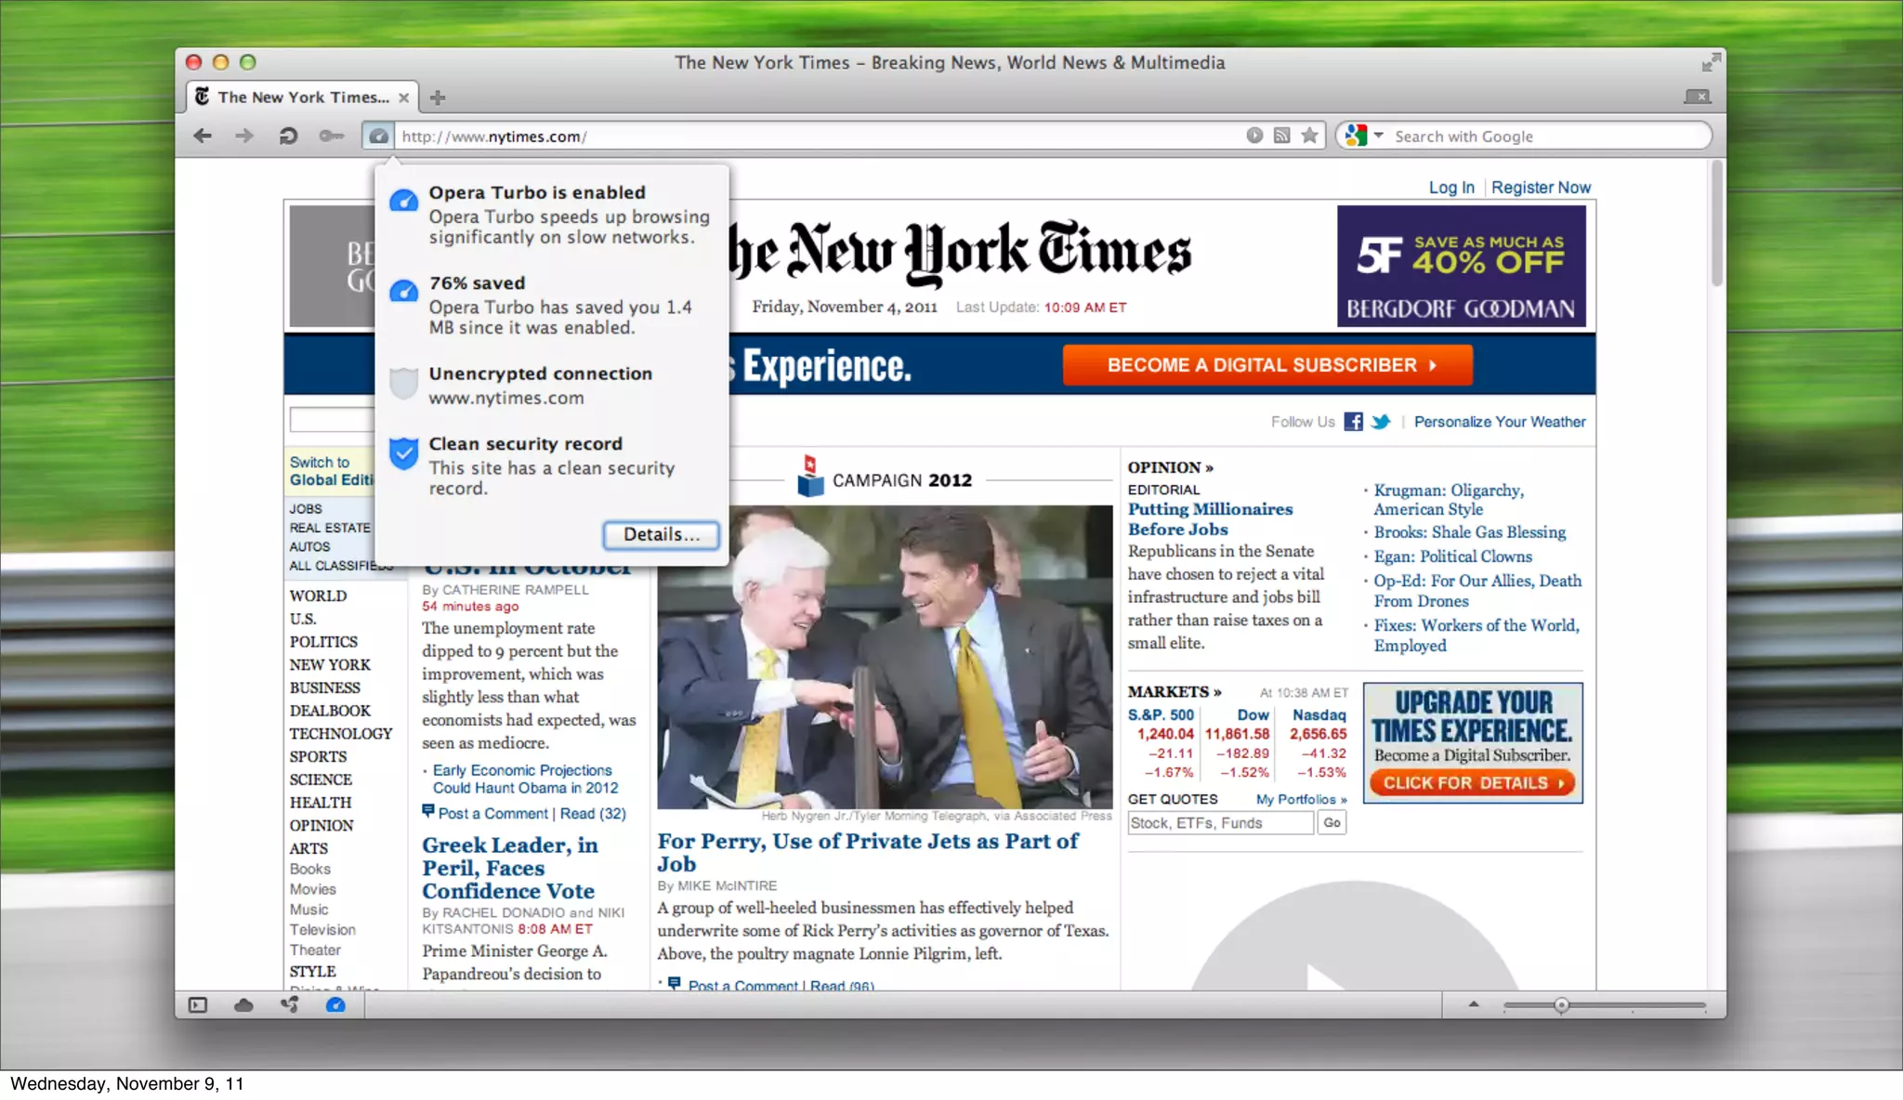Screen dimensions: 1903x1100
Task: Click the Opera Unite share icon
Action: point(290,1005)
